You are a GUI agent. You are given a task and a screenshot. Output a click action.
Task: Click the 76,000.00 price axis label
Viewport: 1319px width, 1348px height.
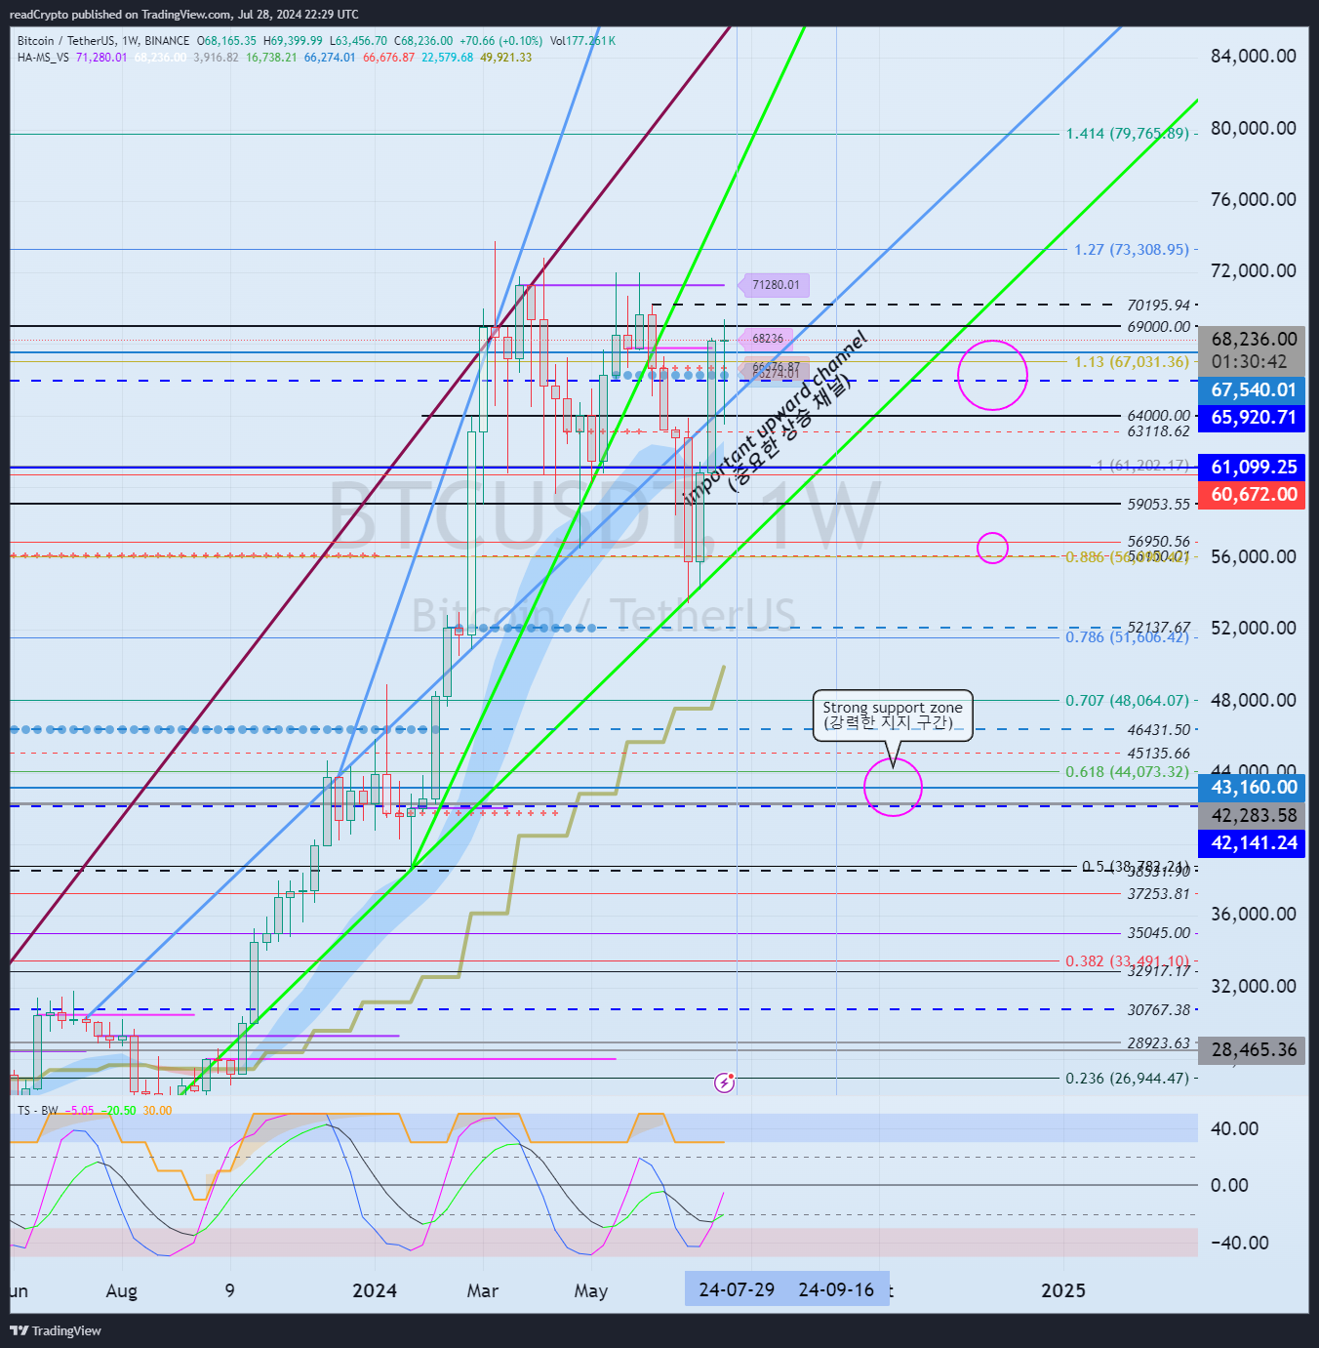(1254, 199)
